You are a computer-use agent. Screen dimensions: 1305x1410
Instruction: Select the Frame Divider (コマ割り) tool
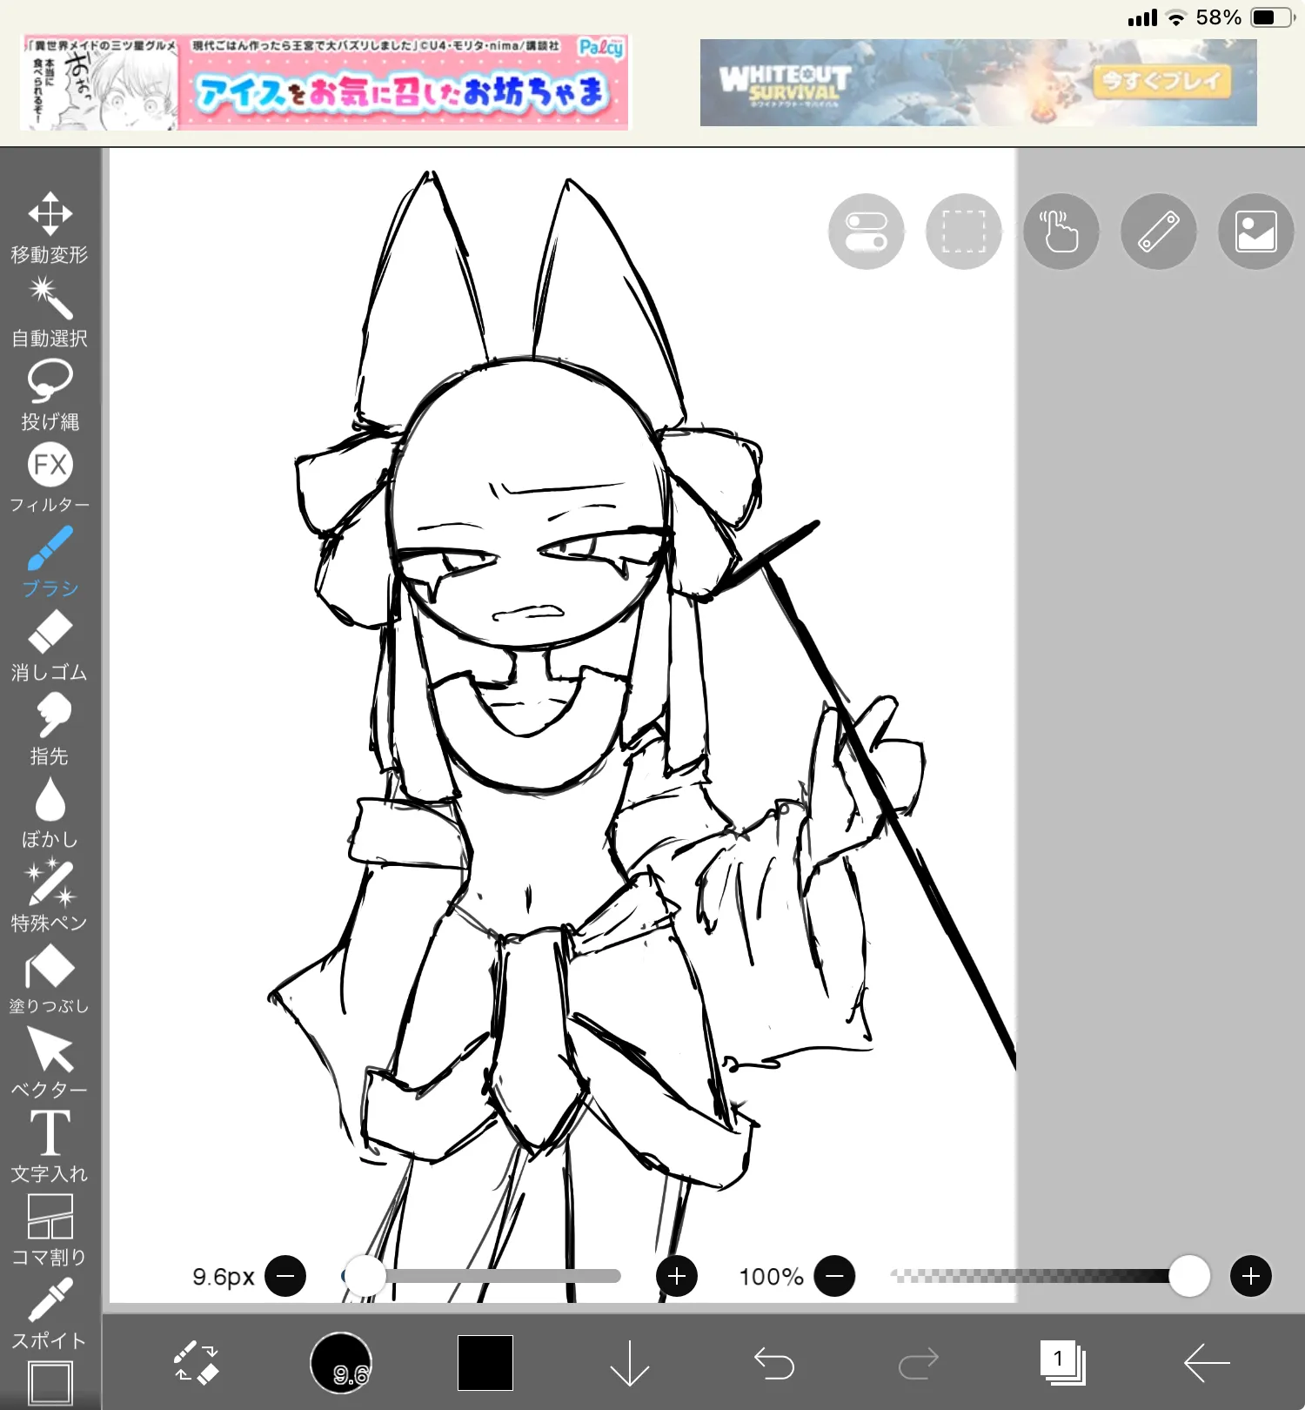coord(50,1230)
